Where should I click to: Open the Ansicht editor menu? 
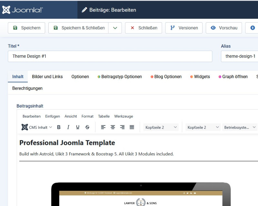(71, 116)
